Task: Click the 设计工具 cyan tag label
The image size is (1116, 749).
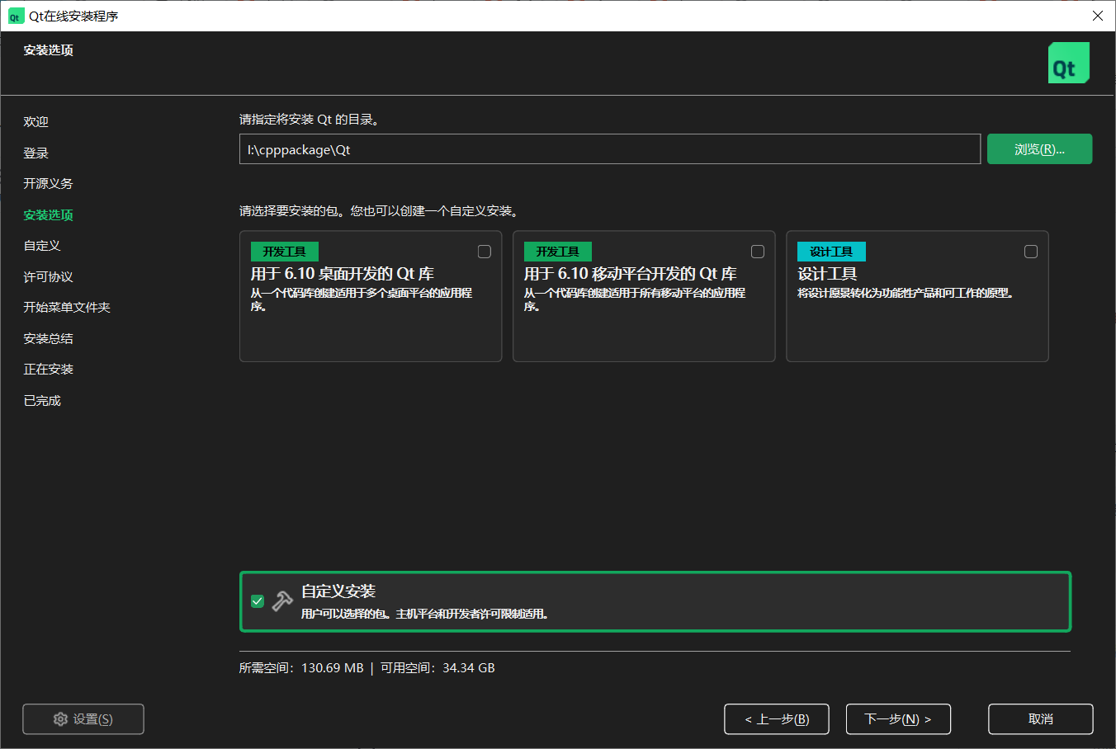Action: 831,252
